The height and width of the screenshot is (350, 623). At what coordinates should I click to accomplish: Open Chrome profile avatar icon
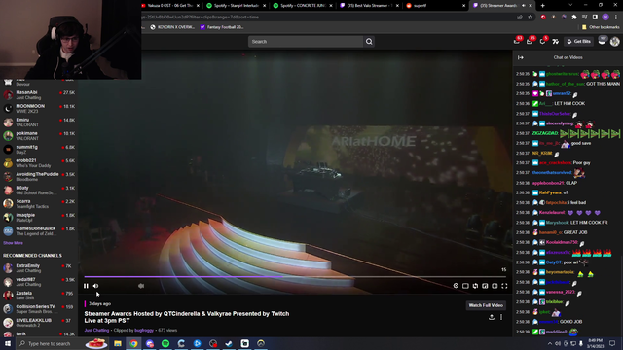605,17
